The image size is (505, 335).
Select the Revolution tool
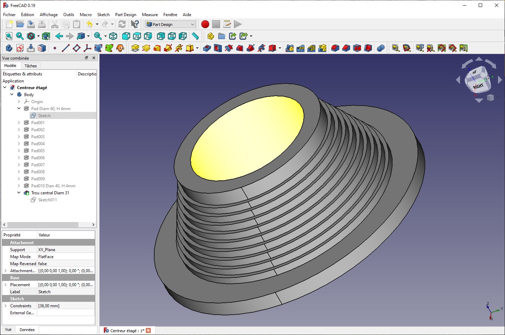(146, 48)
